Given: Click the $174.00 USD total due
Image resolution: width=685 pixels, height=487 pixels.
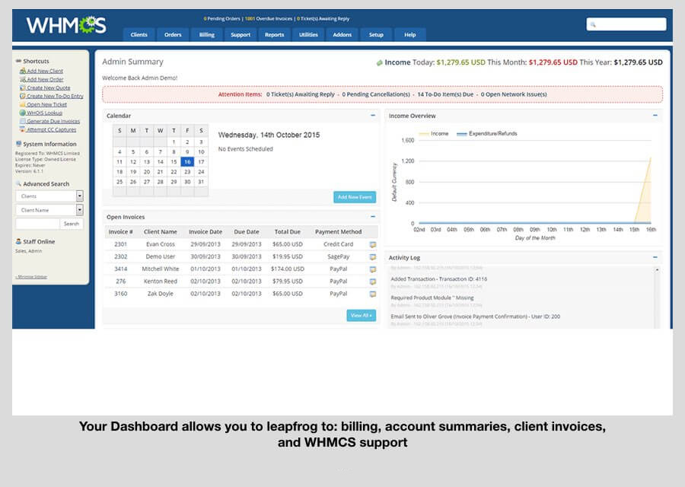Looking at the screenshot, I should (288, 269).
